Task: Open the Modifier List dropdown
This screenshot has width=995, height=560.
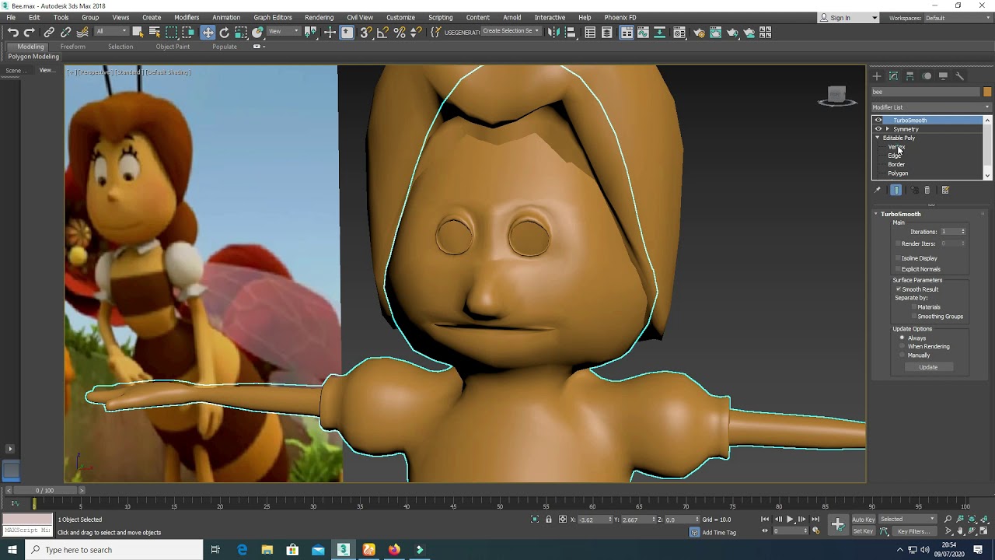Action: [x=931, y=107]
